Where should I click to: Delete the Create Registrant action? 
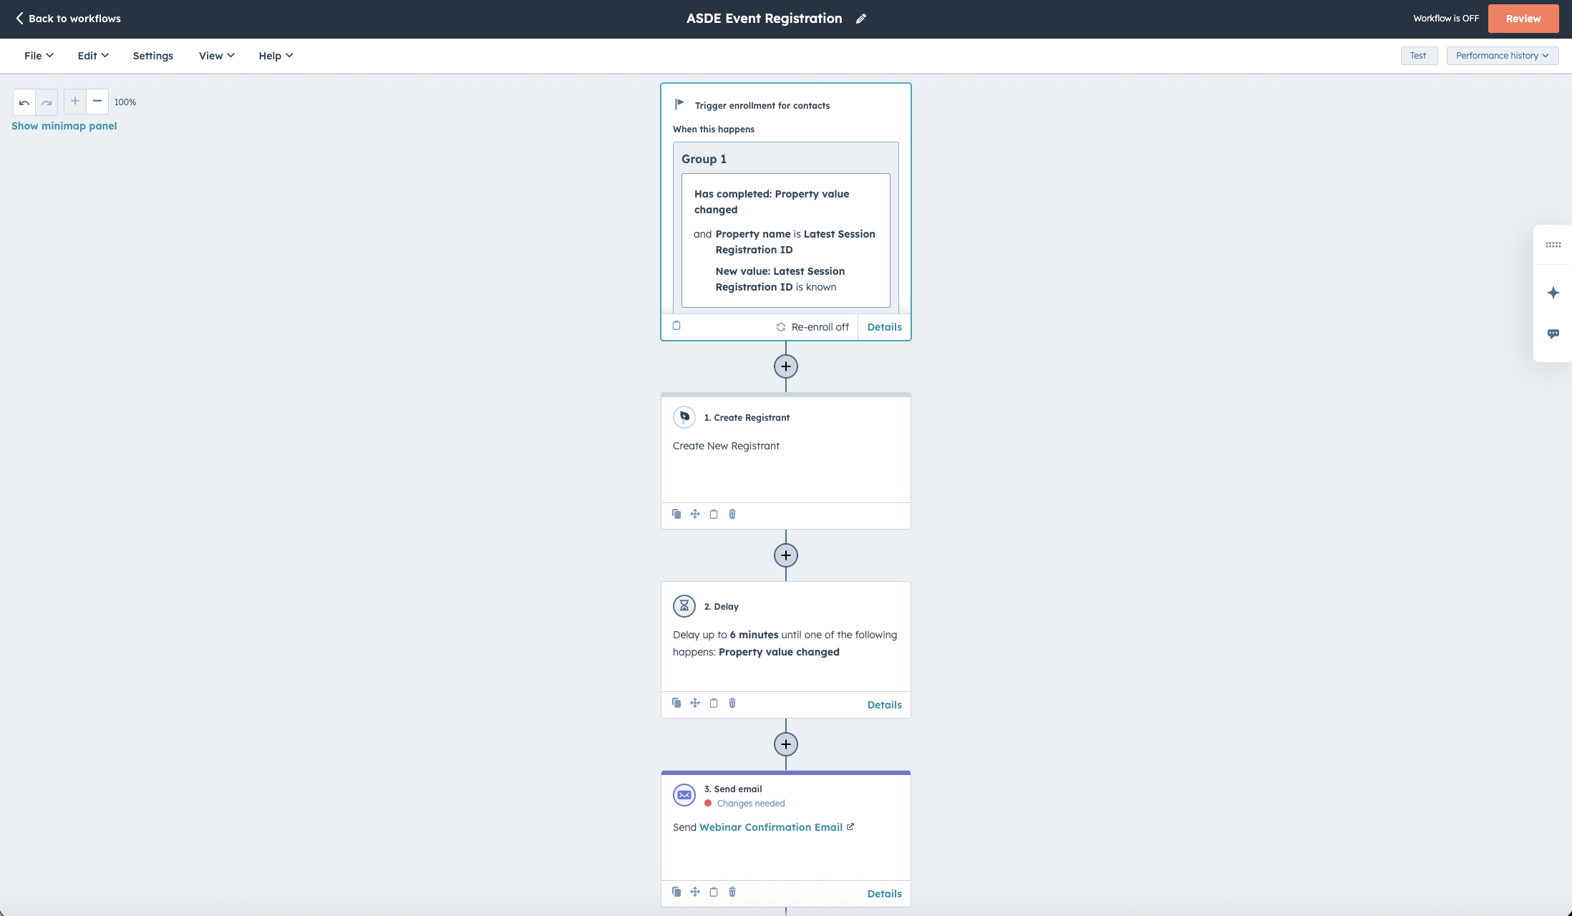pos(732,514)
